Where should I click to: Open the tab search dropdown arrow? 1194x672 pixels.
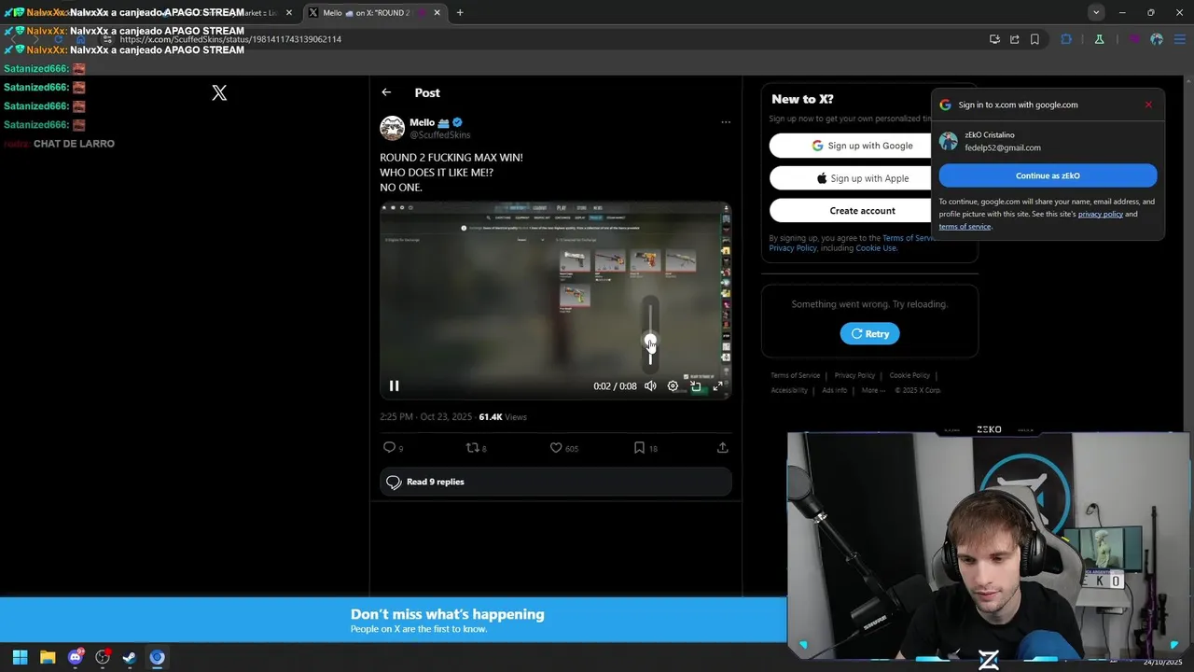(x=1096, y=12)
